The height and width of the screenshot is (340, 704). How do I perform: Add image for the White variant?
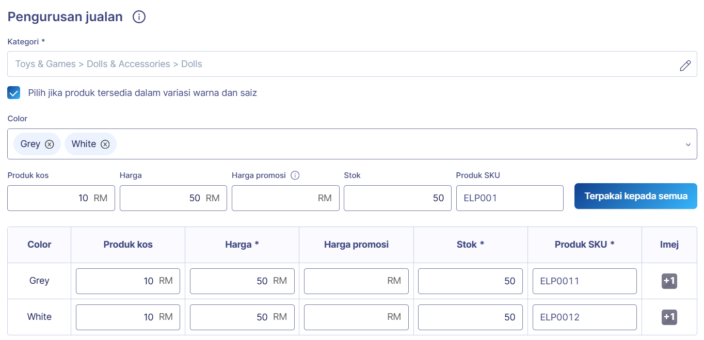(x=669, y=317)
